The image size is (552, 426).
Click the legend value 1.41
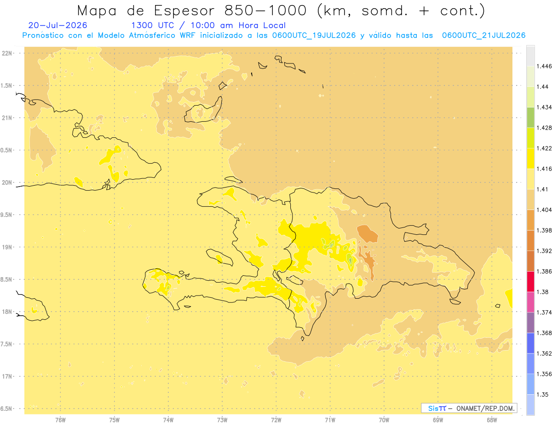coord(543,189)
